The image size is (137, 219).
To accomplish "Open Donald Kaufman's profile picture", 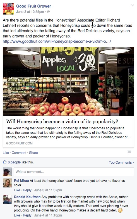I will (x=7, y=199).
